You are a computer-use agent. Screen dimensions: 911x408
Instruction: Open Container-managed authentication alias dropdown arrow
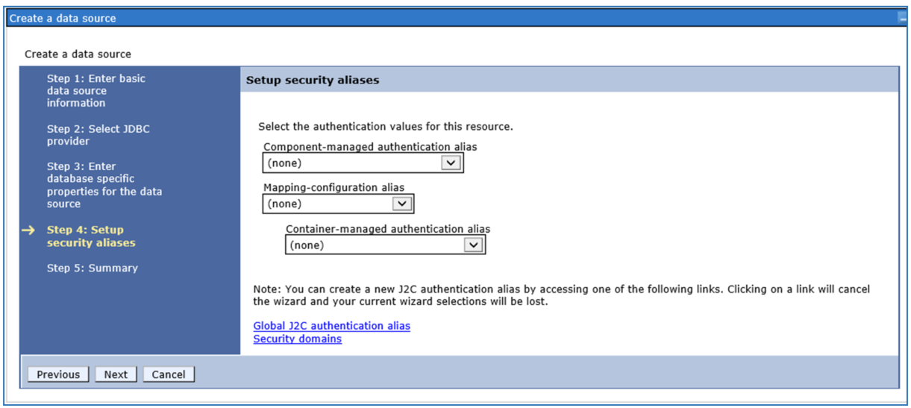coord(473,245)
